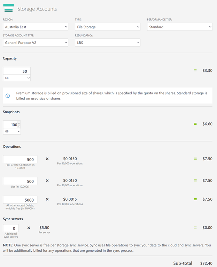Image resolution: width=217 pixels, height=267 pixels.
Task: Expand the Redundancy dropdown showing LRS
Action: point(107,42)
